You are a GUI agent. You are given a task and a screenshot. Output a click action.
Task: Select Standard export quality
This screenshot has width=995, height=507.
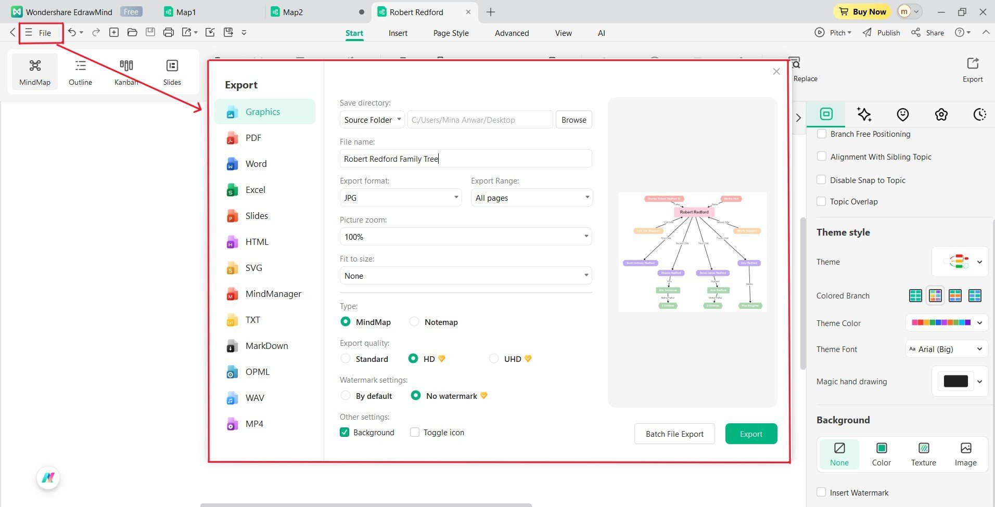[346, 359]
